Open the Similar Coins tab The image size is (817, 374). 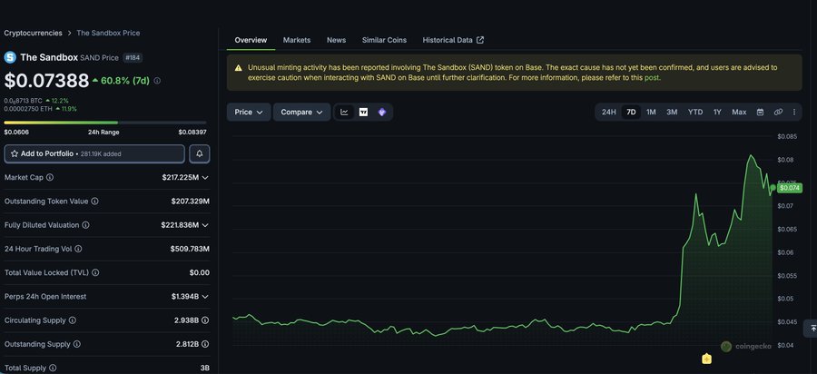(x=385, y=40)
